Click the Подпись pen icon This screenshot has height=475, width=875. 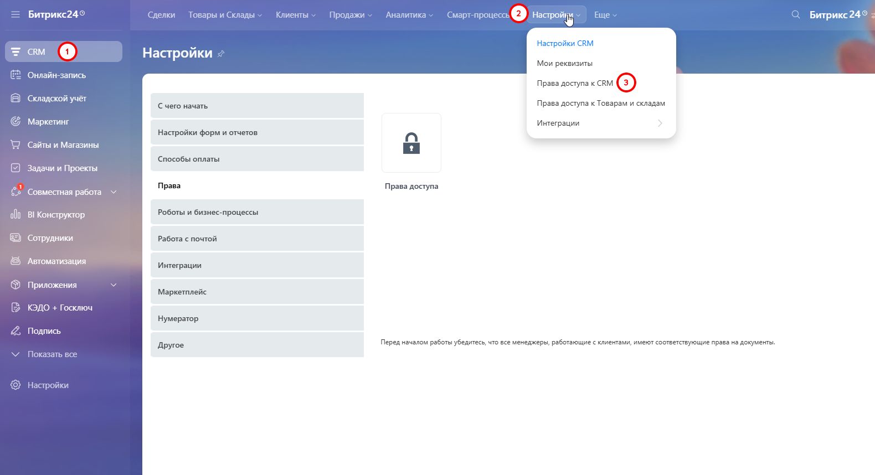pyautogui.click(x=16, y=331)
